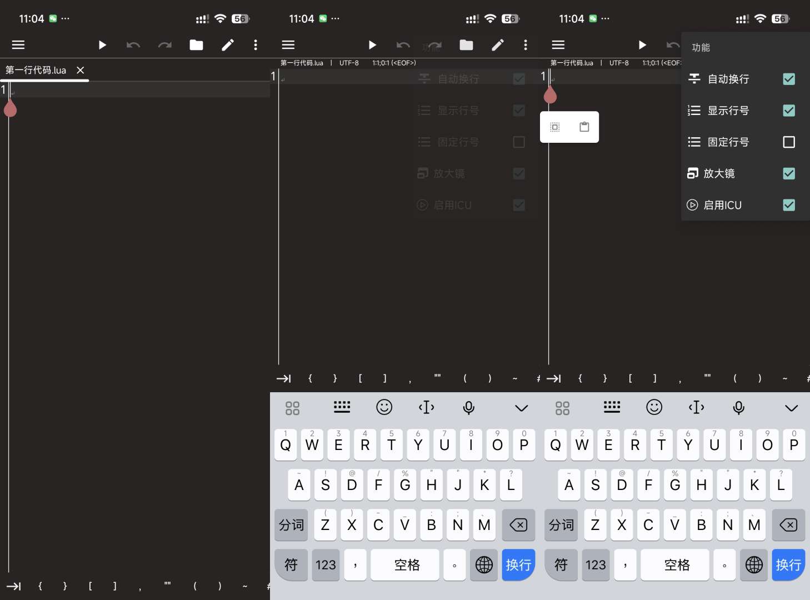Open emoji picker in middle screenshot keyboard
Screen dimensions: 810x600
tap(384, 407)
